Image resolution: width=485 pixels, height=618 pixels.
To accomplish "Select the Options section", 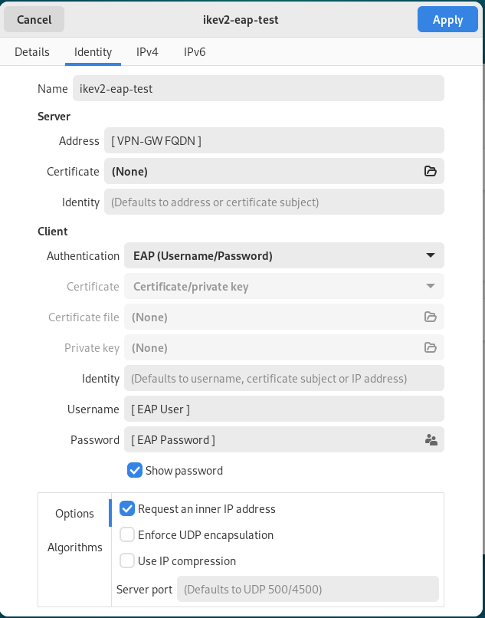I will point(74,513).
